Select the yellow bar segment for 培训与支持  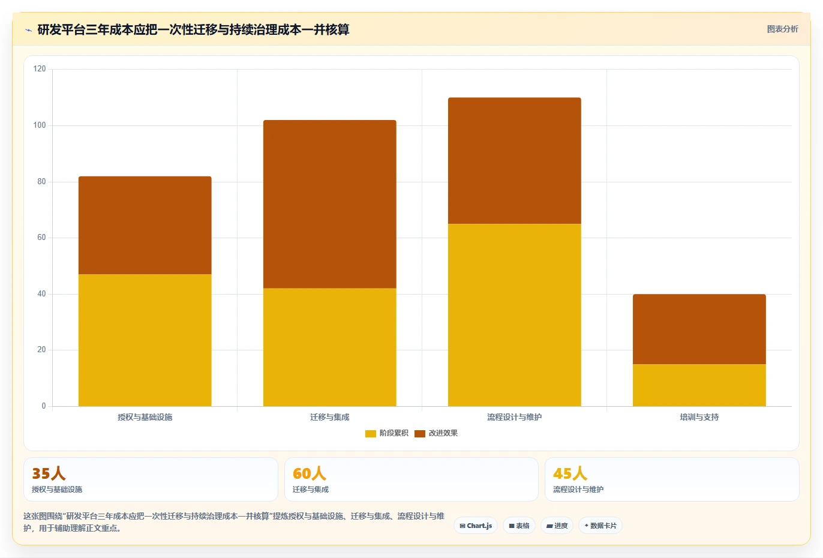click(x=699, y=385)
